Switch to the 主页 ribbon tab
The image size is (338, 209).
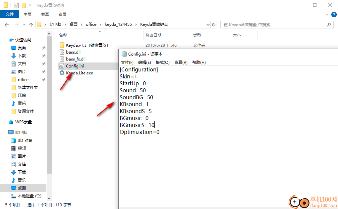coord(28,15)
